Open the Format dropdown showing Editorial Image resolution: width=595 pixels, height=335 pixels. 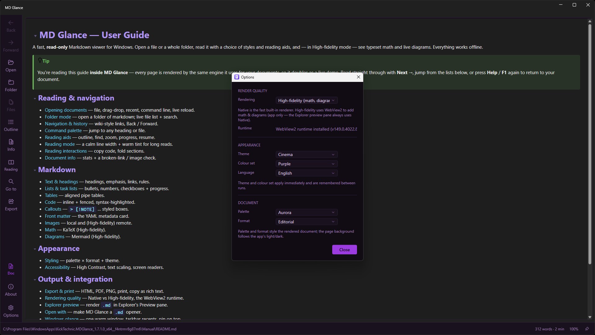coord(306,222)
